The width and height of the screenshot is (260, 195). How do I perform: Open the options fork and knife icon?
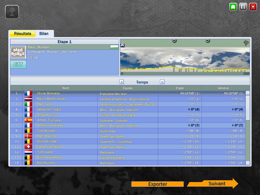(x=243, y=7)
